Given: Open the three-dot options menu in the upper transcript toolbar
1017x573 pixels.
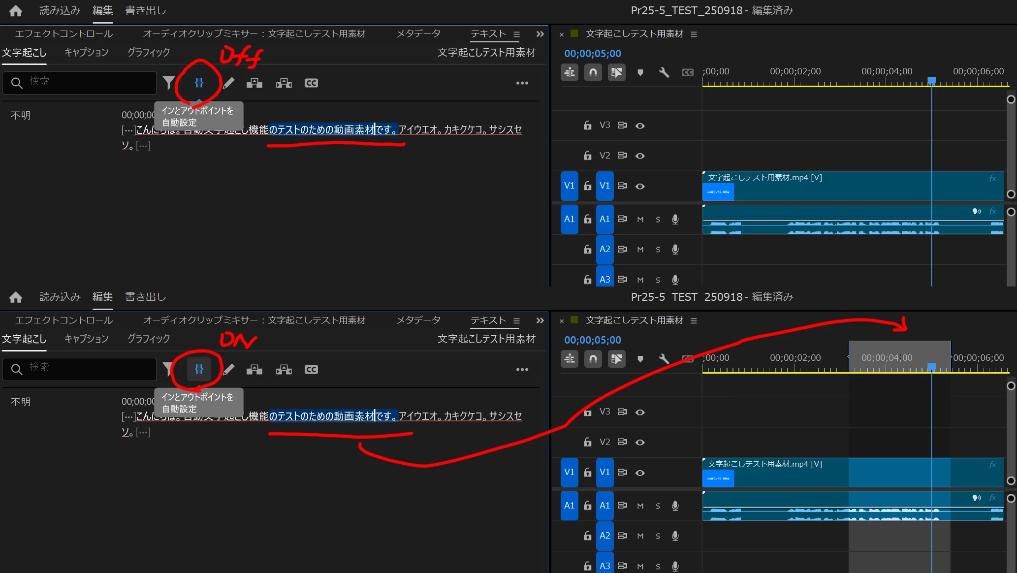Looking at the screenshot, I should pyautogui.click(x=522, y=83).
